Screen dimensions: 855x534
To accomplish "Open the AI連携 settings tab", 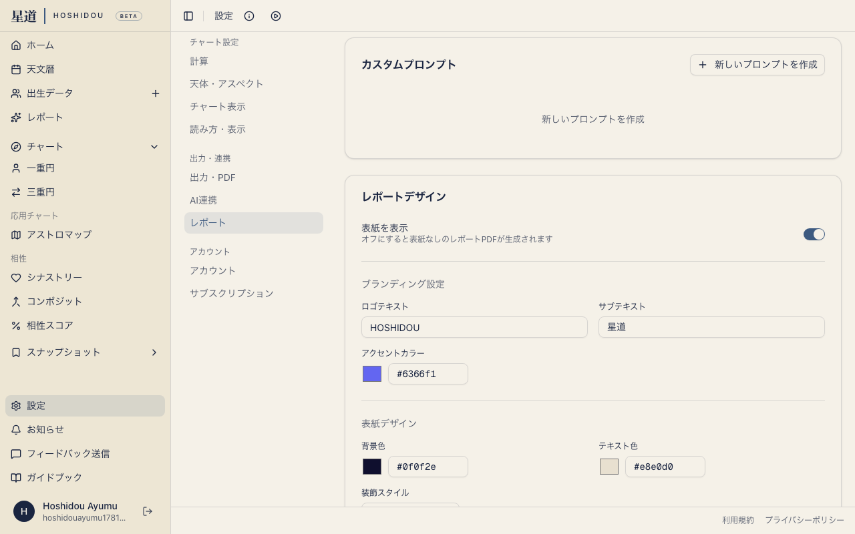I will pyautogui.click(x=254, y=200).
